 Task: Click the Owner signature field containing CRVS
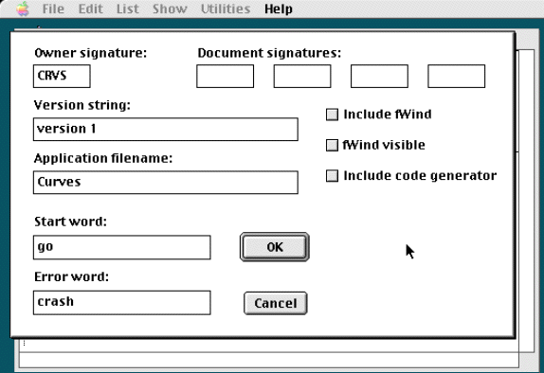[62, 76]
